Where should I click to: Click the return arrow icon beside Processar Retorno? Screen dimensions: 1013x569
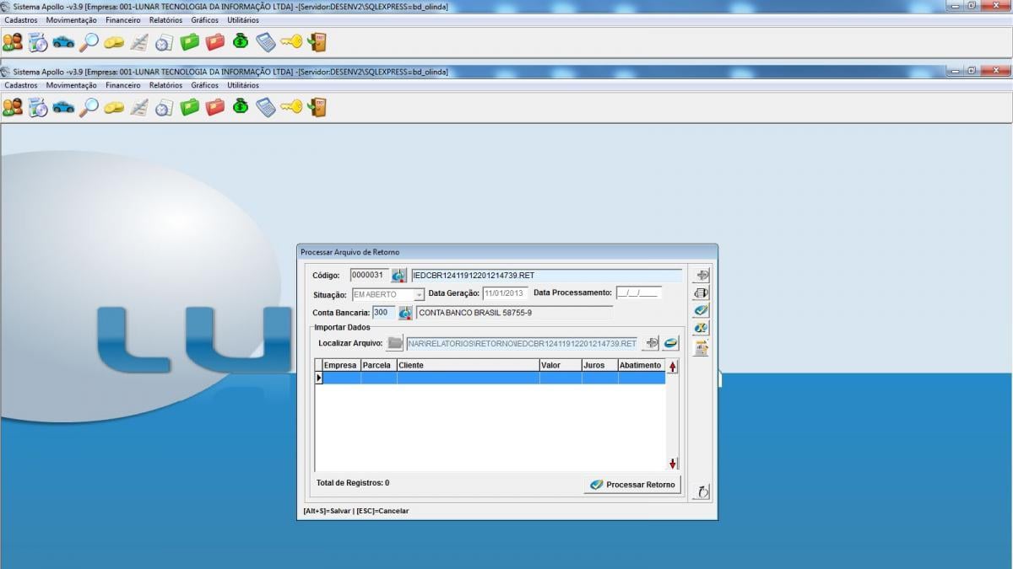pyautogui.click(x=701, y=491)
